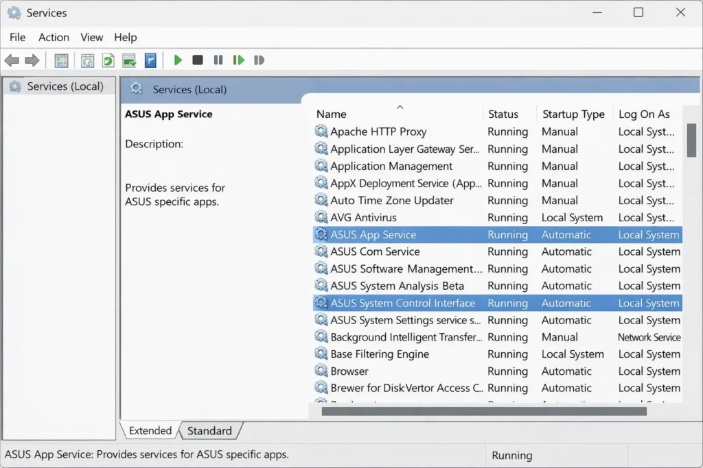Switch to the Standard tab

(210, 430)
